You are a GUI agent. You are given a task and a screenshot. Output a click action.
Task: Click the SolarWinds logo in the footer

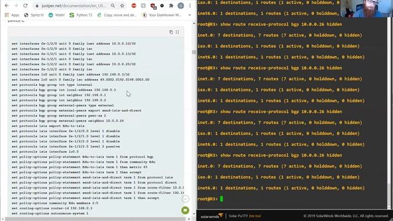click(212, 215)
